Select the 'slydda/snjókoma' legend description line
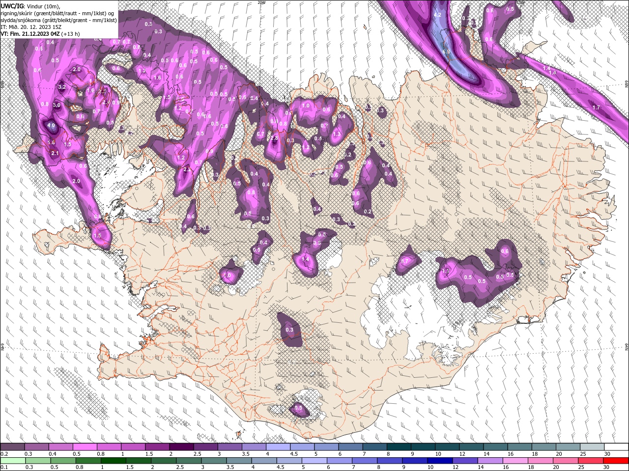The width and height of the screenshot is (629, 471). (58, 20)
